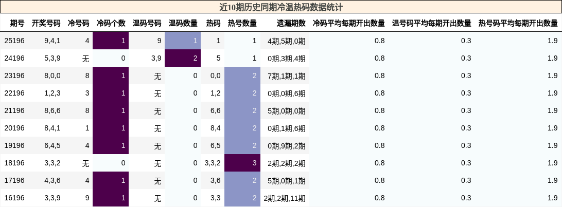562x207 pixels.
Task: Click winning numbers 9,4,1
Action: (52, 41)
